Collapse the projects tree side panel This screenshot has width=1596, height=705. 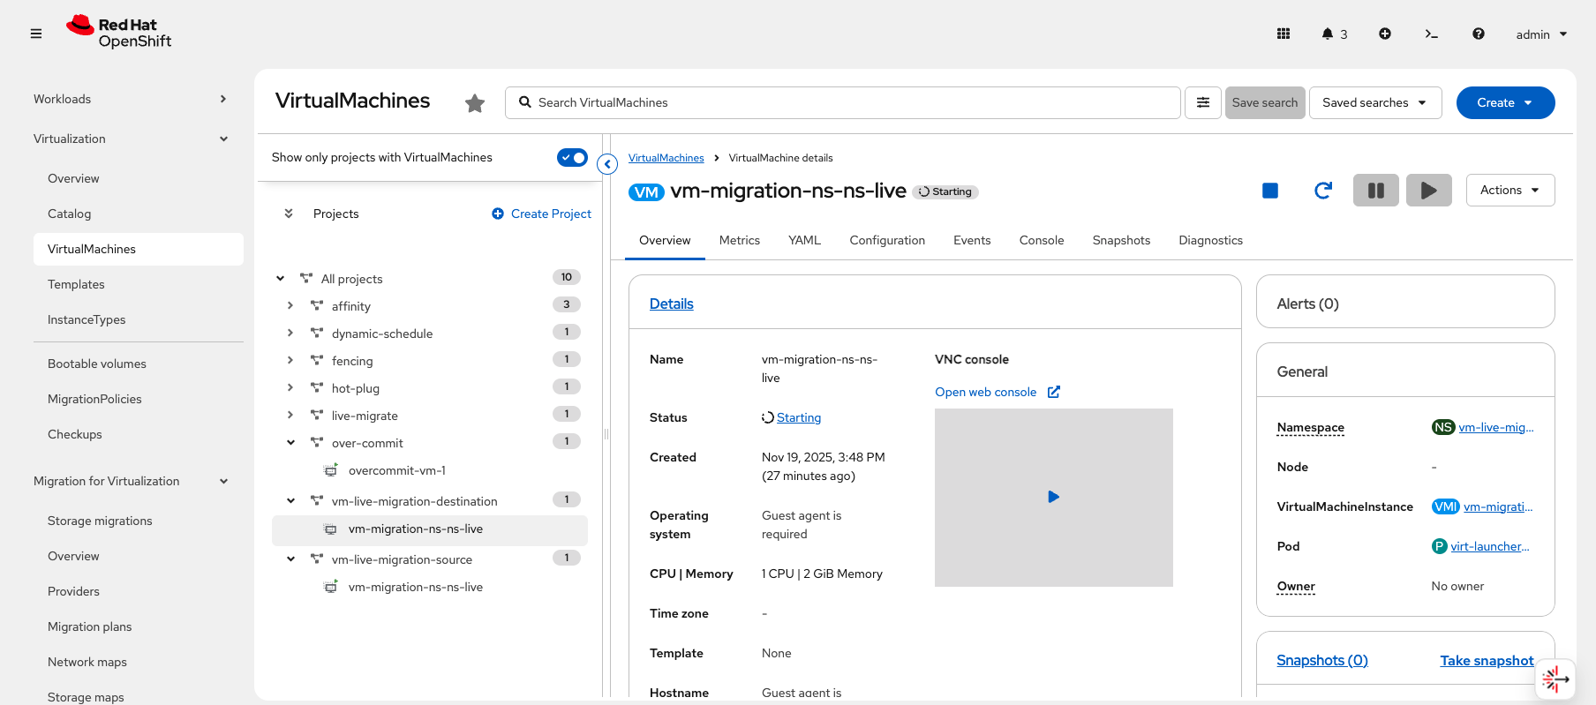[x=607, y=164]
